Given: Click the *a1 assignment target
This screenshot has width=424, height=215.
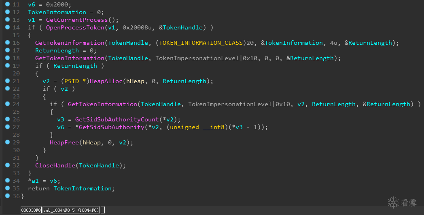Looking at the screenshot, I should coord(33,181).
